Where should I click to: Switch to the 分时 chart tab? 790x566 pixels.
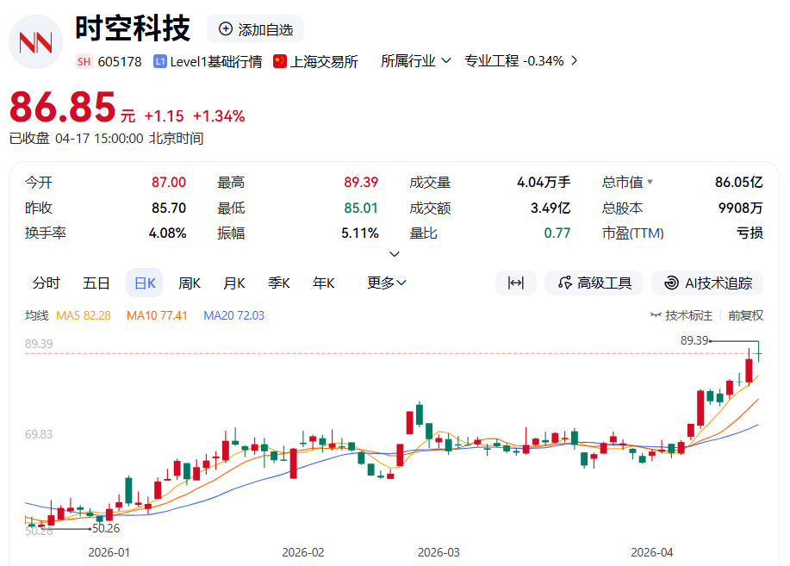click(x=47, y=283)
